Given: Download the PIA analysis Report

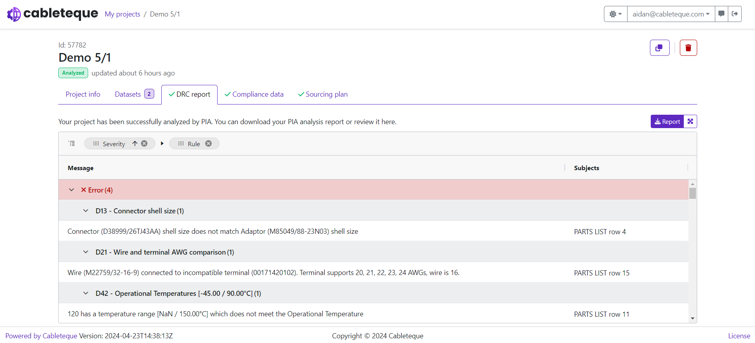Looking at the screenshot, I should click(x=667, y=121).
